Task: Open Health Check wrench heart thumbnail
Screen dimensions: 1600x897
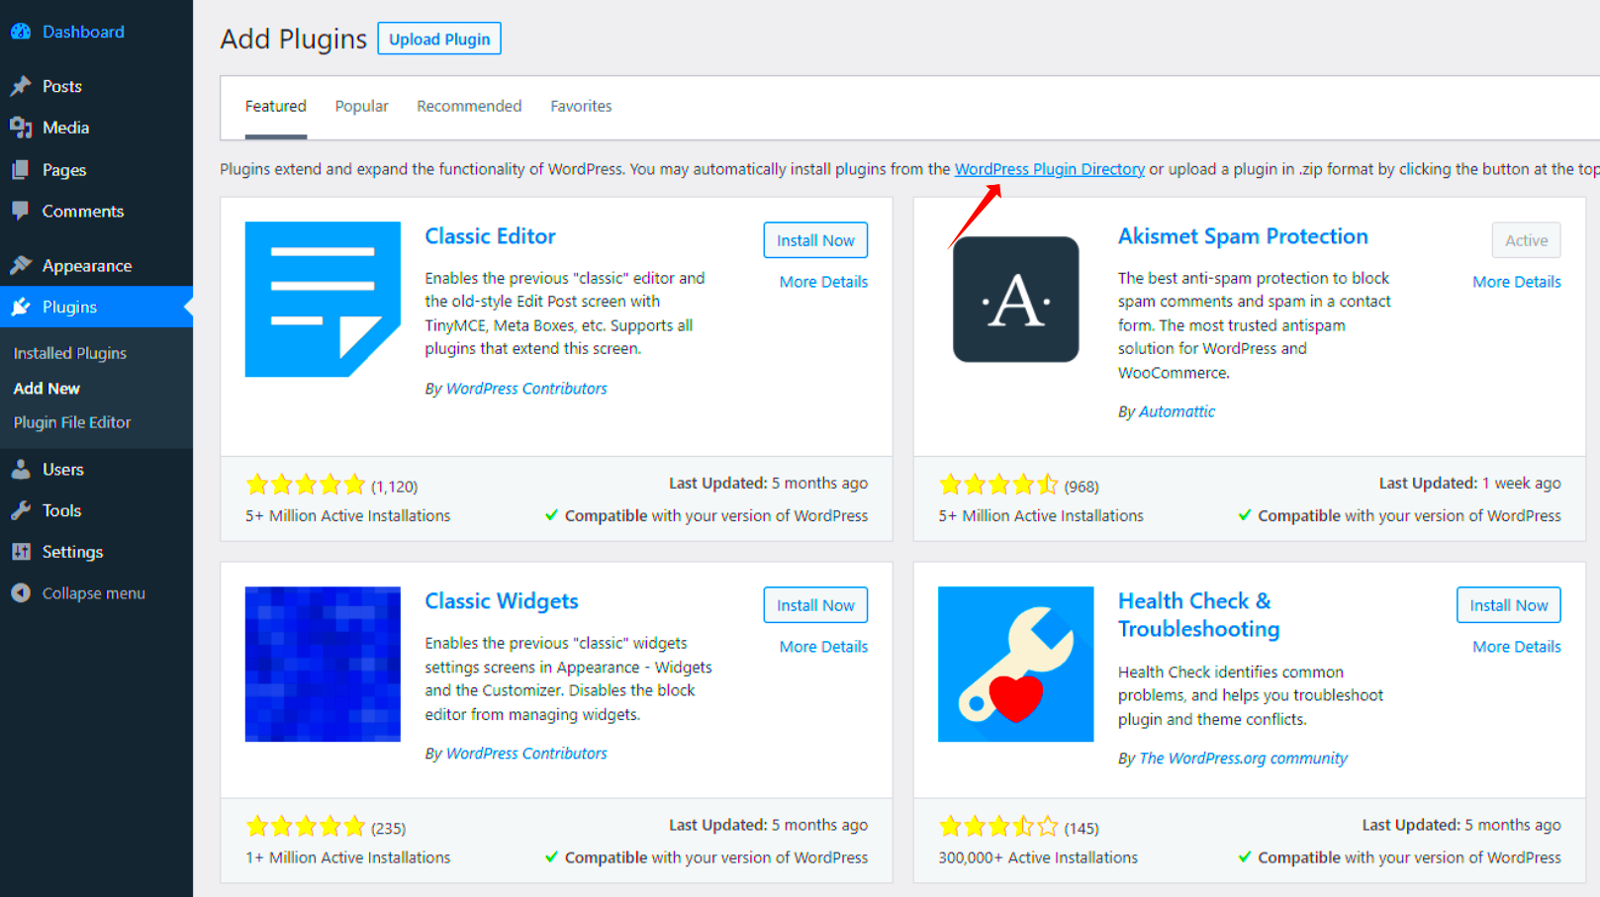Action: pyautogui.click(x=1015, y=664)
